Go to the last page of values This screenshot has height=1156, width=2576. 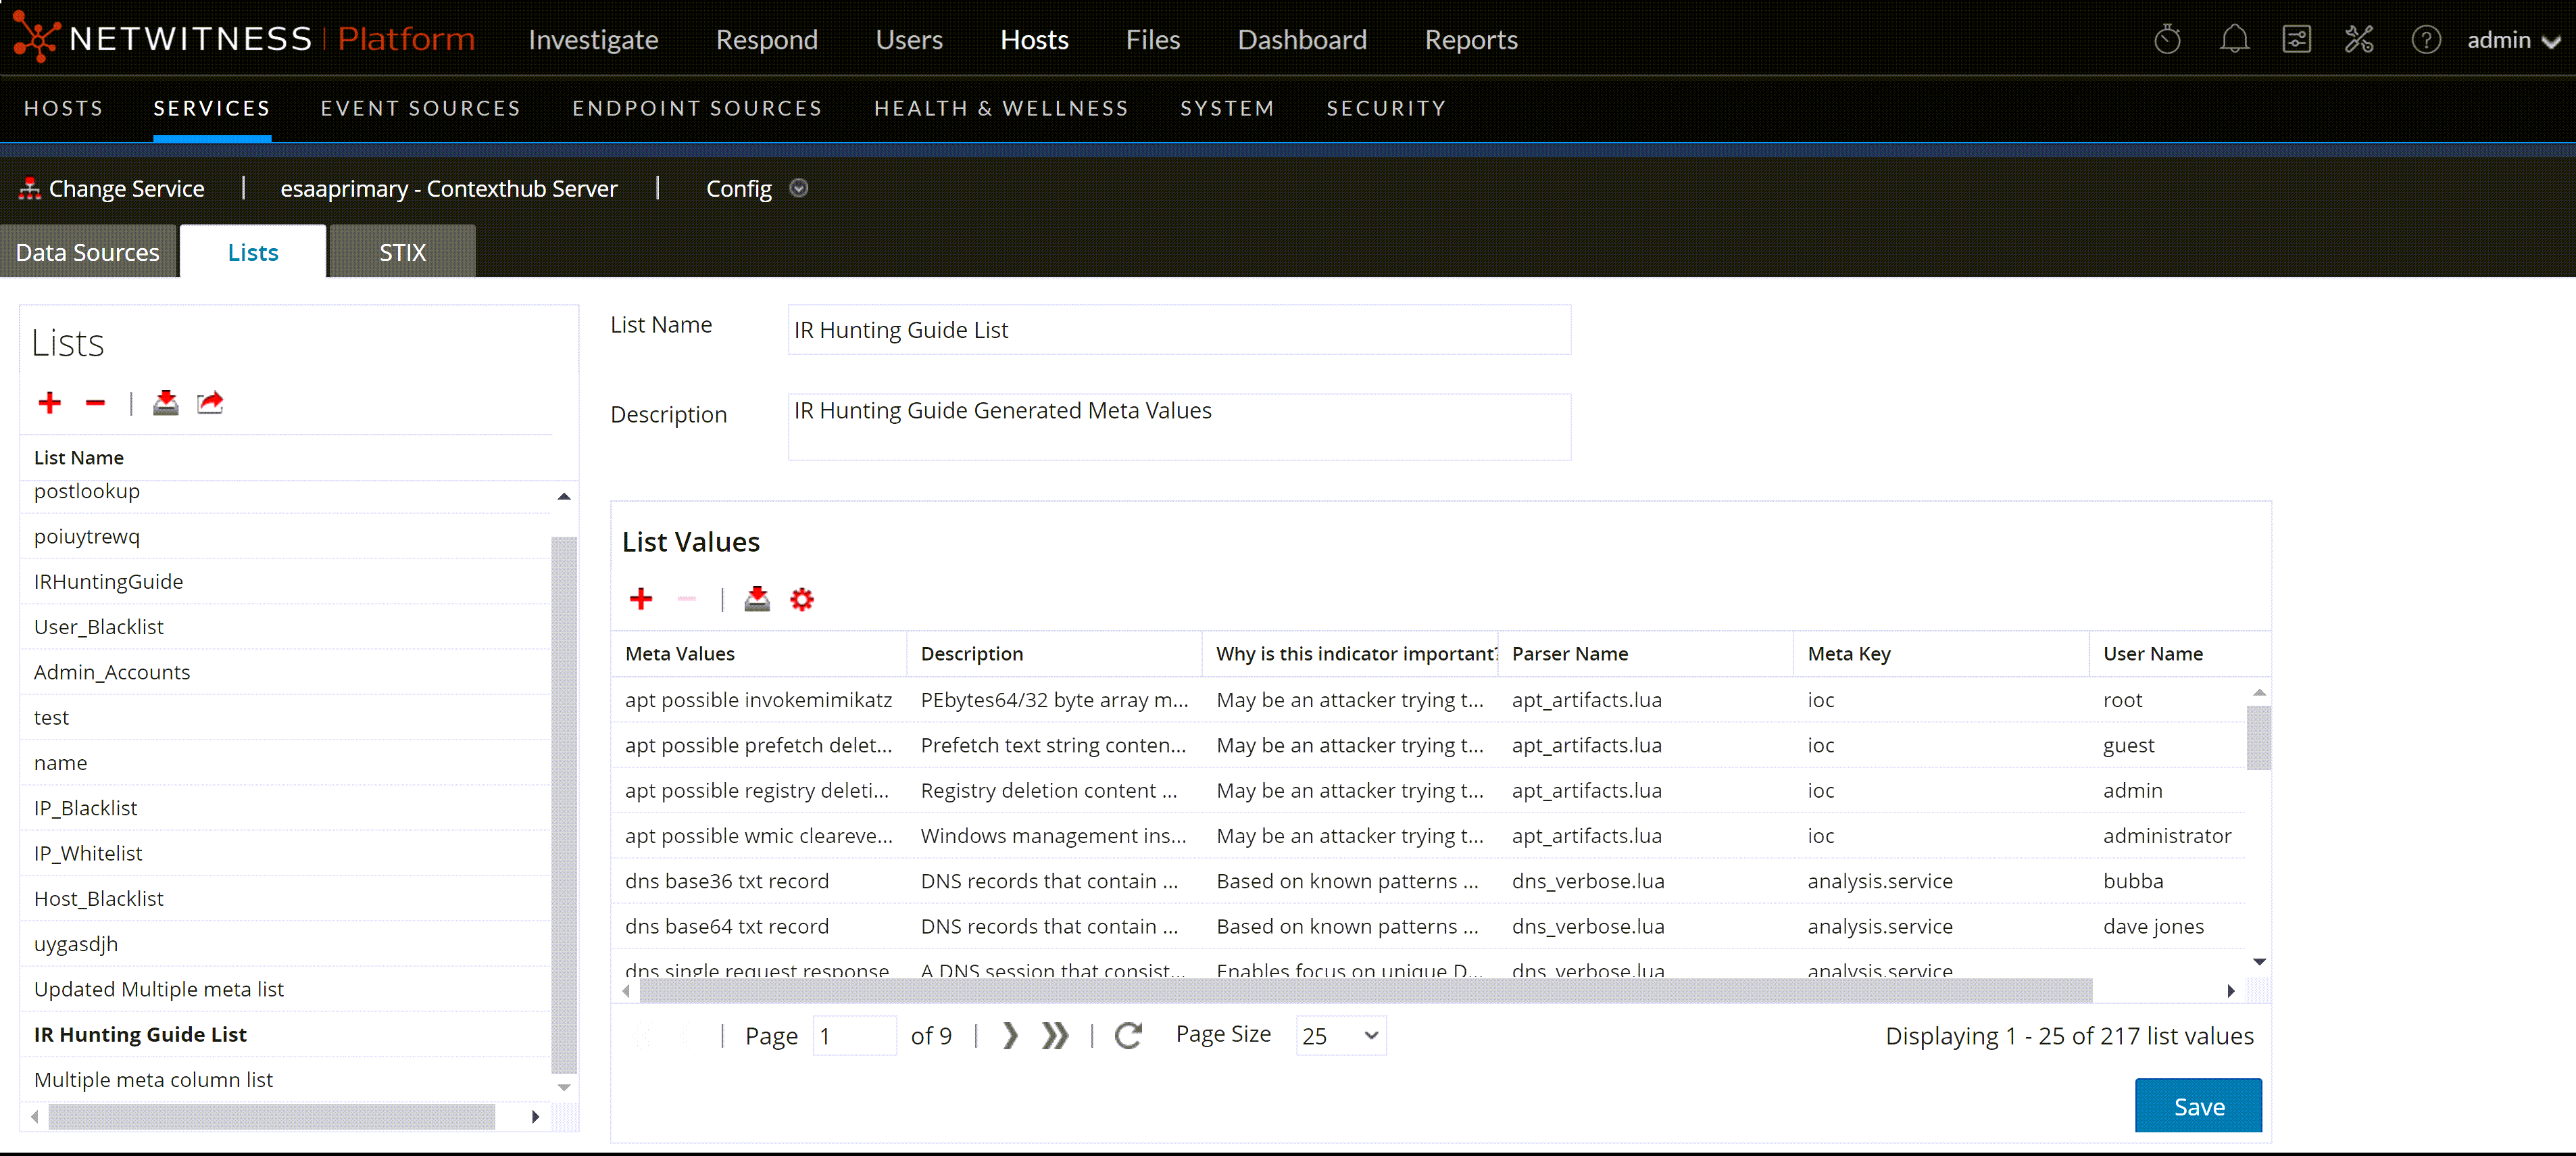[x=1055, y=1036]
